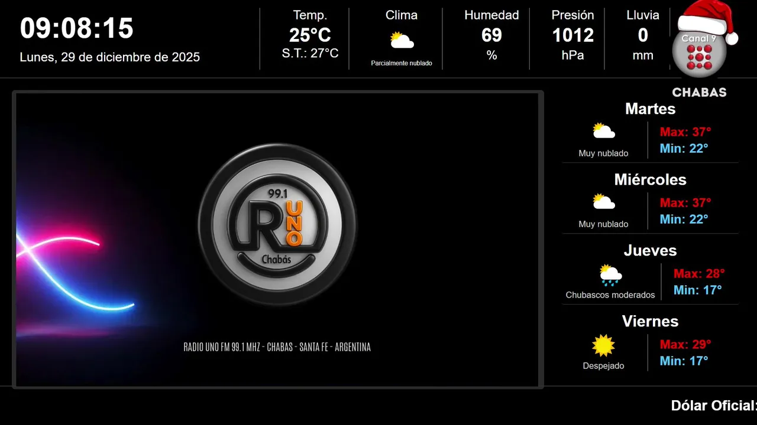The width and height of the screenshot is (757, 425).
Task: Click the Lluvia label
Action: click(643, 15)
